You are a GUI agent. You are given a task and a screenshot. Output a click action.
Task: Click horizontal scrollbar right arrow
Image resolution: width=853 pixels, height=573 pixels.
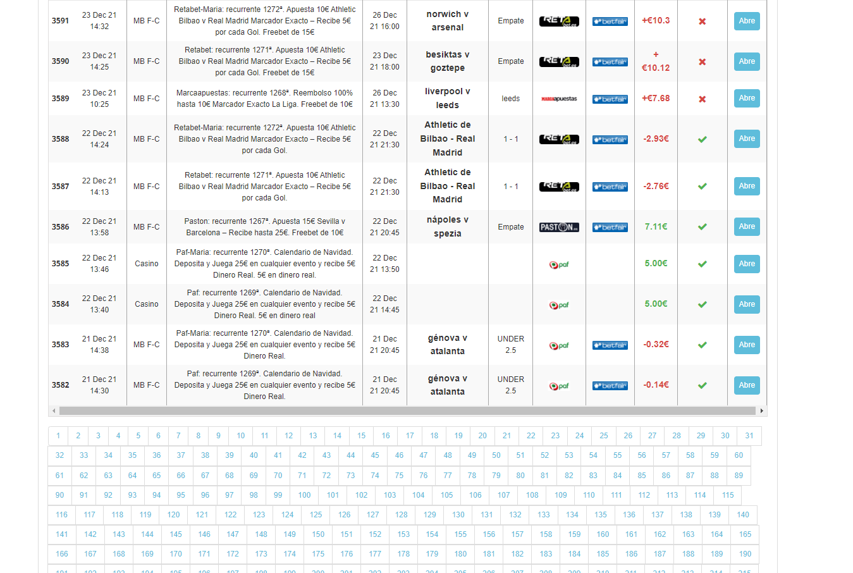pos(761,411)
